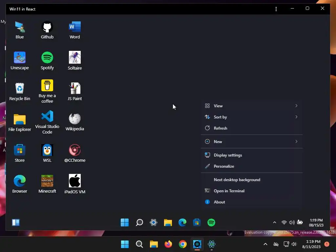336x252 pixels.
Task: Open File Explorer in inner taskbar
Action: click(168, 222)
